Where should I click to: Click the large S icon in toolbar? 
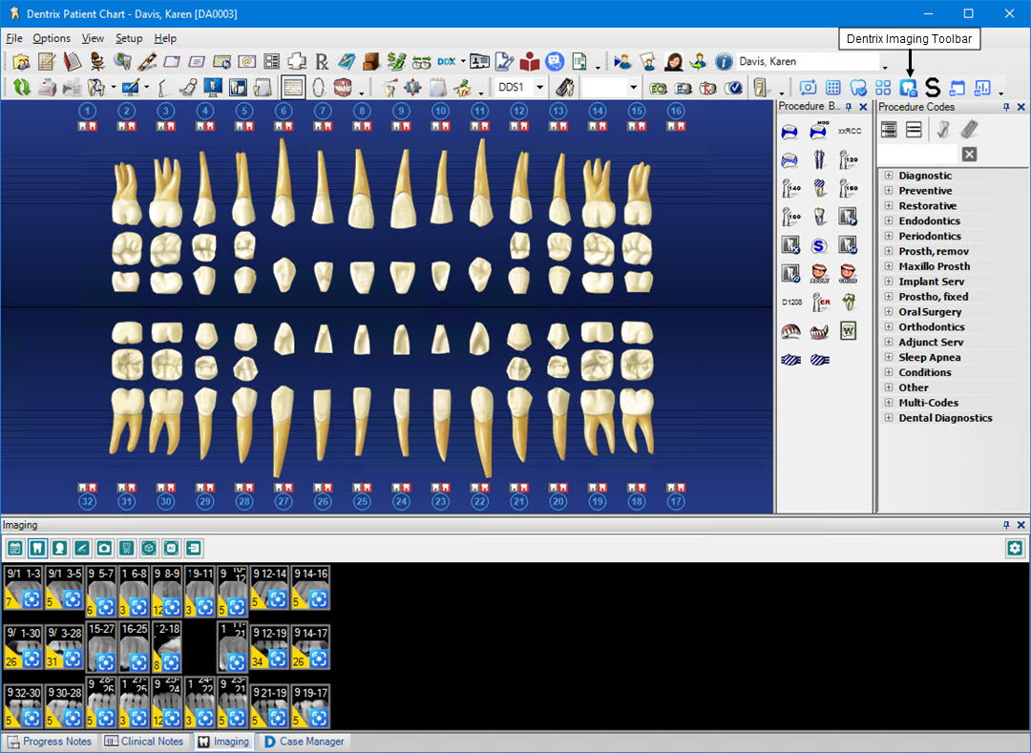click(933, 88)
